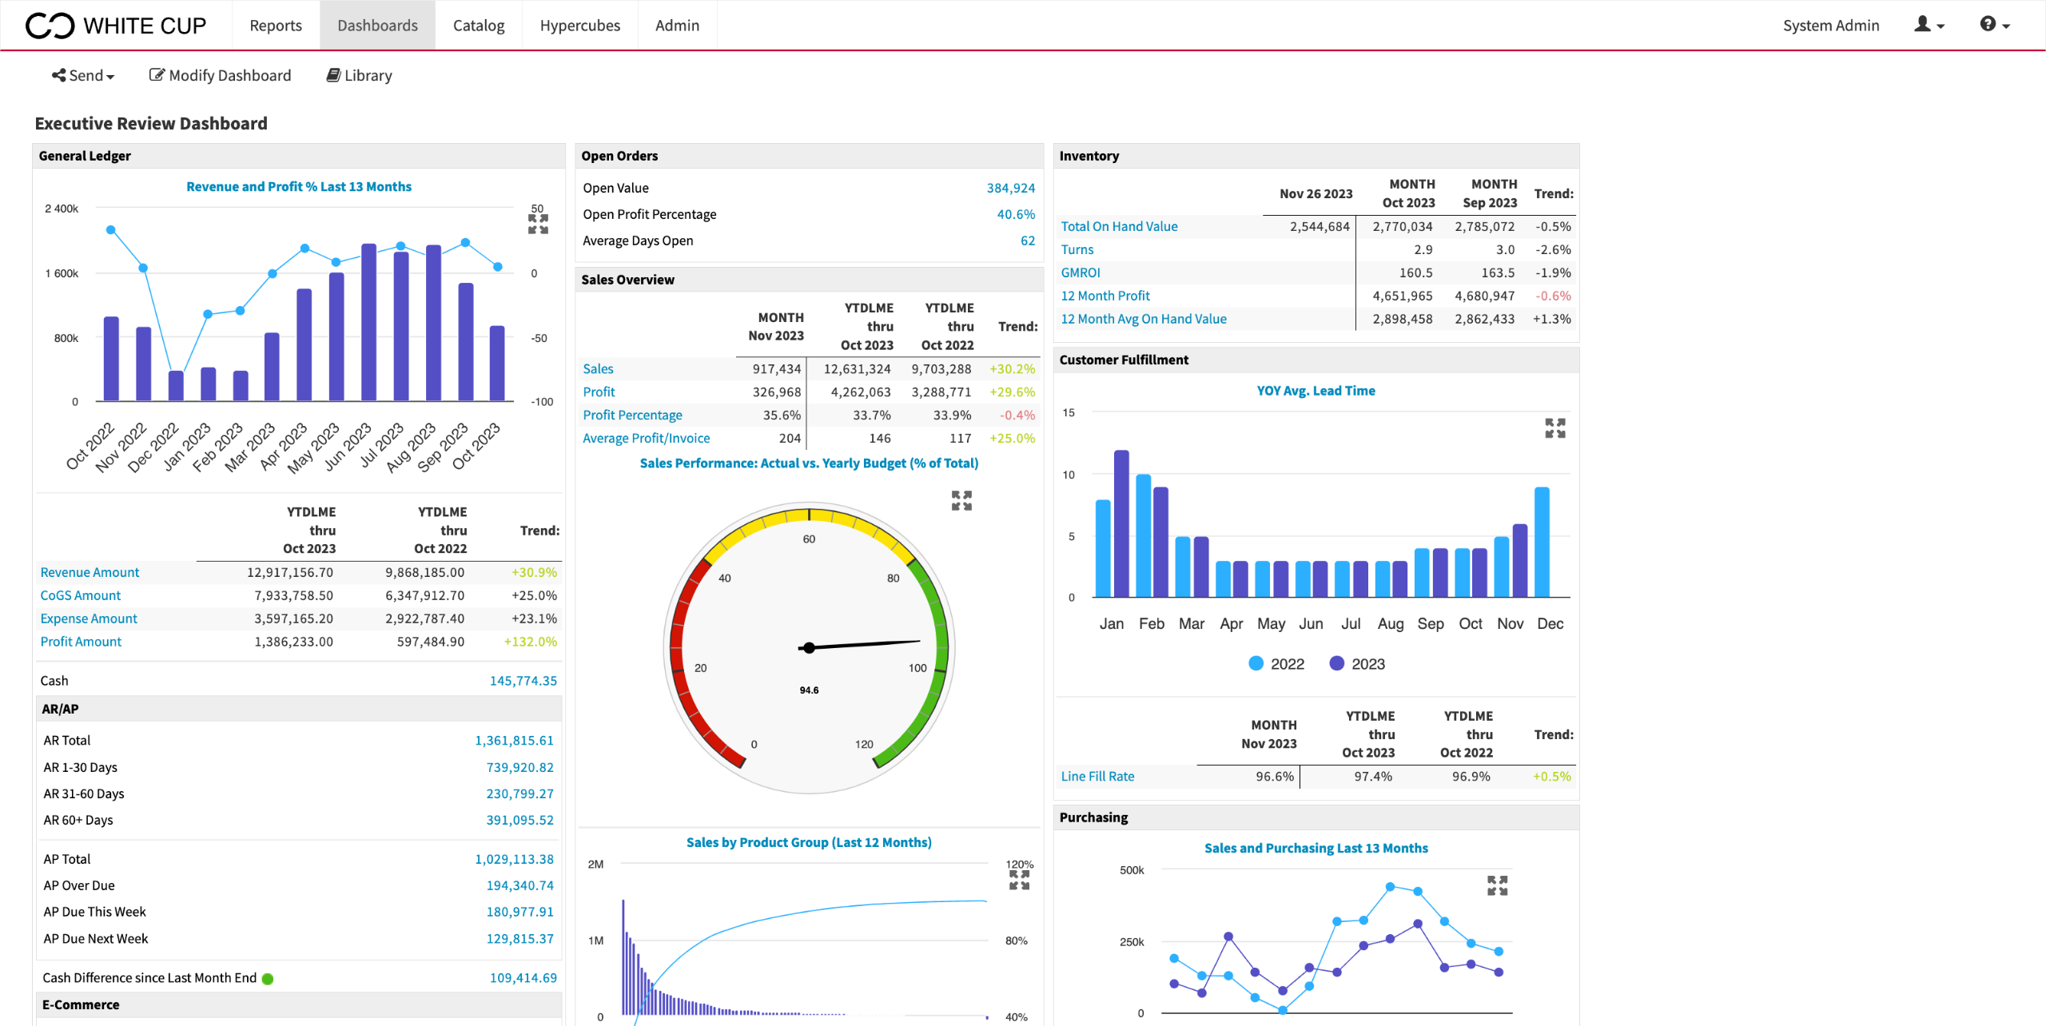Open the Revenue Amount link

click(90, 572)
